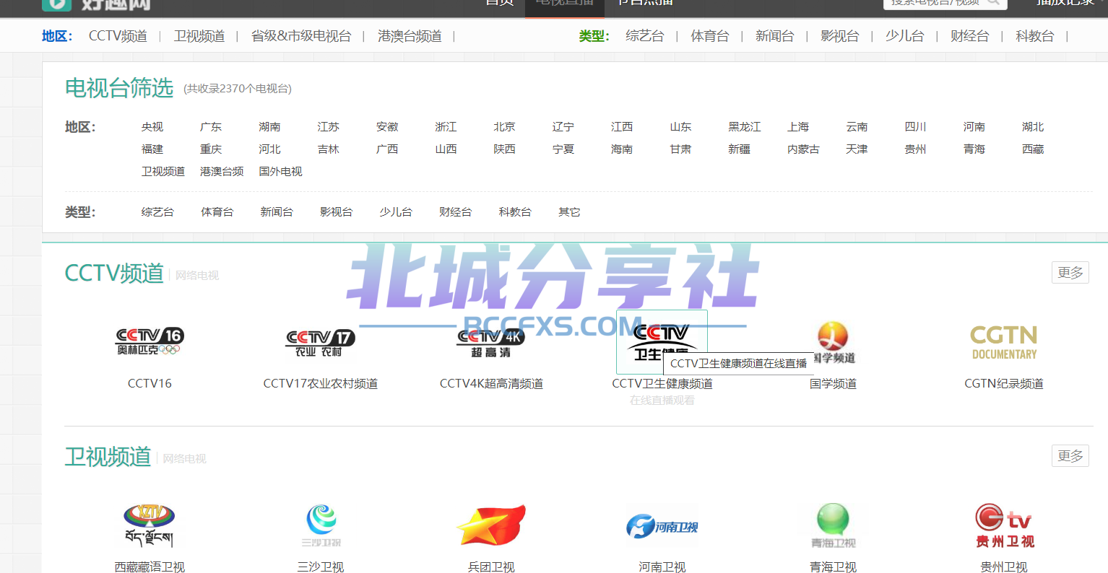Open the 青海卫视 logo
Screen dimensions: 1108x573
pos(833,525)
